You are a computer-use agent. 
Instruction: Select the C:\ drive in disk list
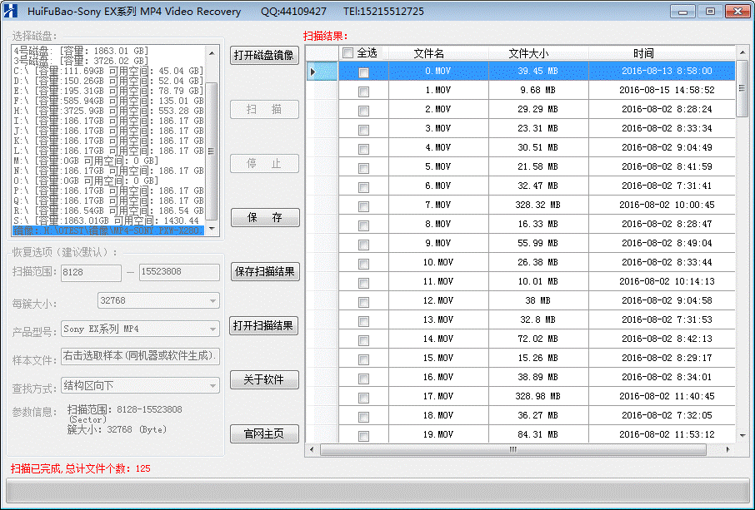point(109,72)
